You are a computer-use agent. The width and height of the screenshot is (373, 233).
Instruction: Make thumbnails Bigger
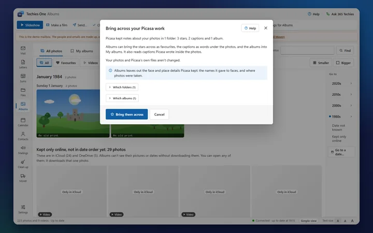tap(343, 63)
